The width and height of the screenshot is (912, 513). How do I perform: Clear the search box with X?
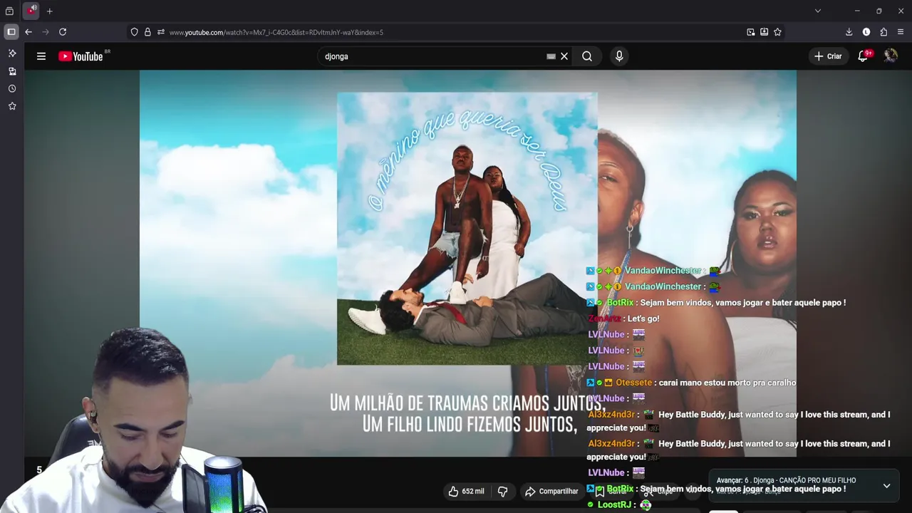564,56
